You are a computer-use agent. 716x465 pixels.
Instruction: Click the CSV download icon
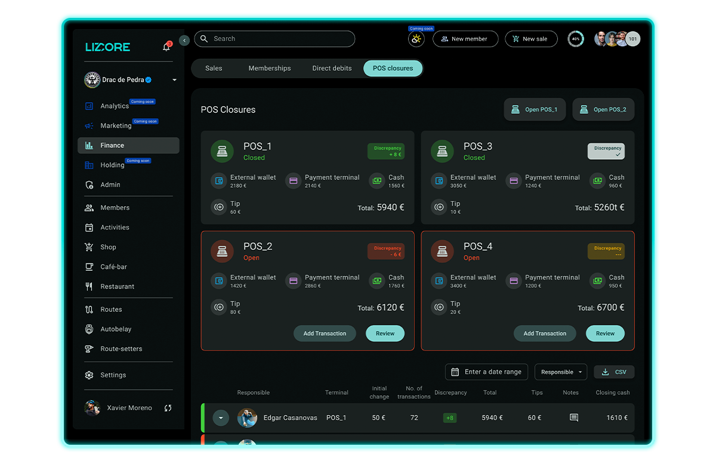tap(605, 371)
